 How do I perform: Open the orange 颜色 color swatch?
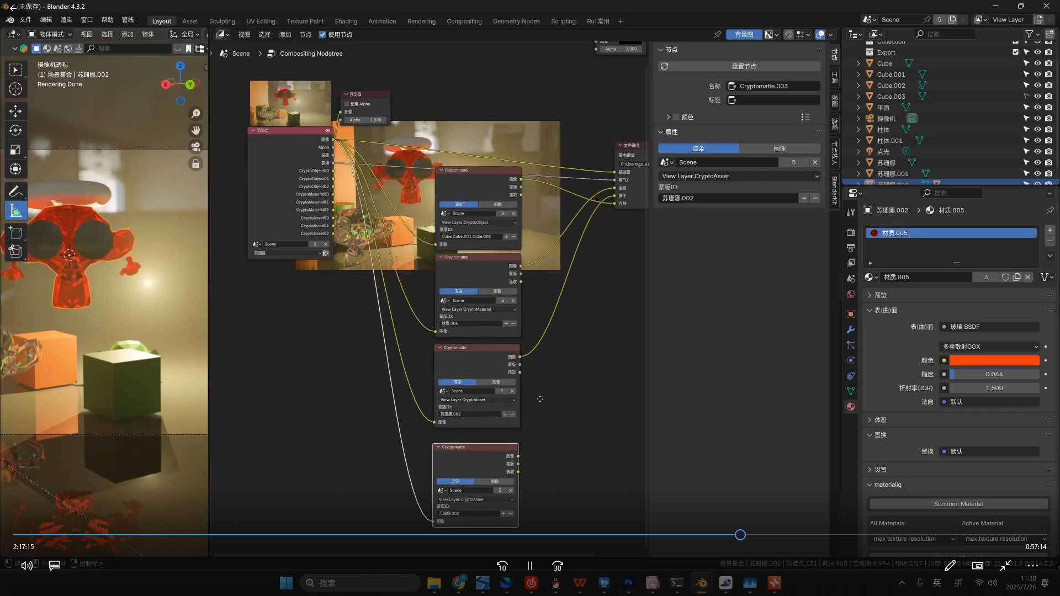coord(994,360)
